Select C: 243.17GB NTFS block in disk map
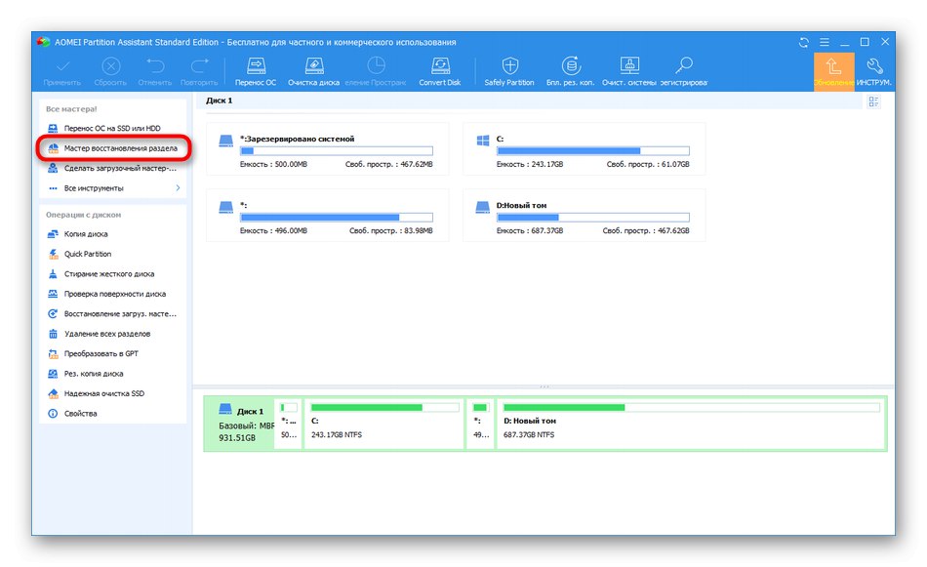This screenshot has height=567, width=927. (384, 424)
